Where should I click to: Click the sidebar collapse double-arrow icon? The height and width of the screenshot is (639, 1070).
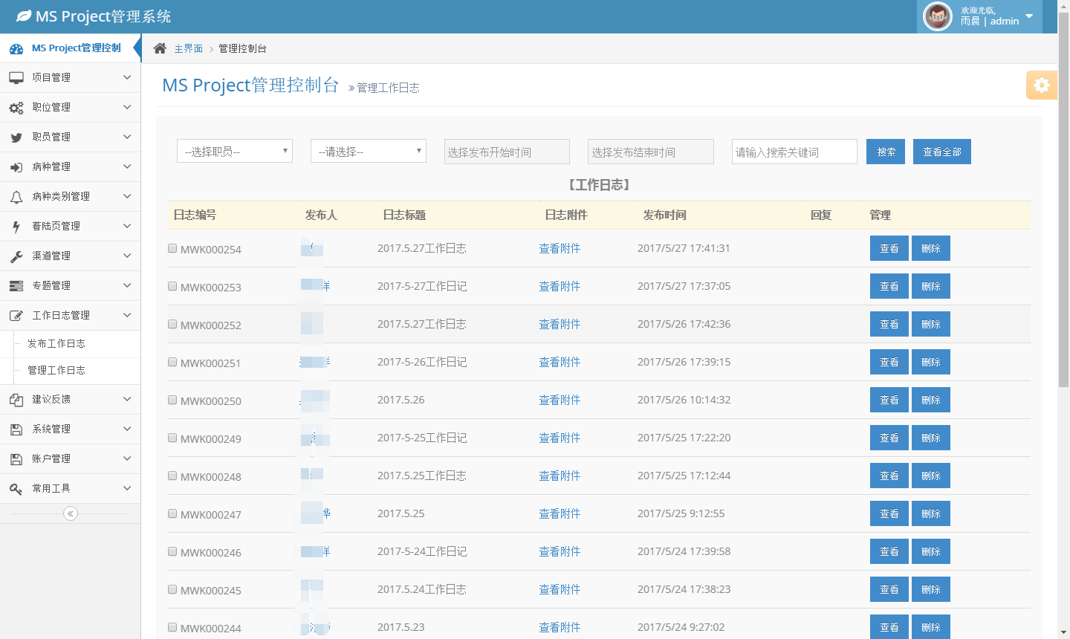(x=71, y=513)
